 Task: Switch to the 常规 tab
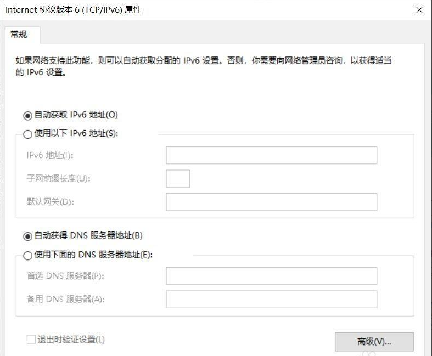(19, 35)
